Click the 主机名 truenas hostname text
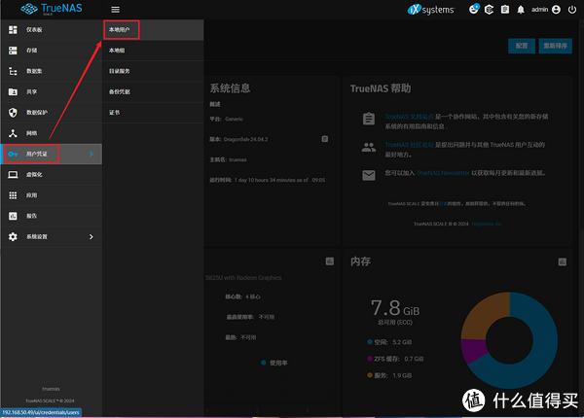584x418 pixels. point(228,159)
